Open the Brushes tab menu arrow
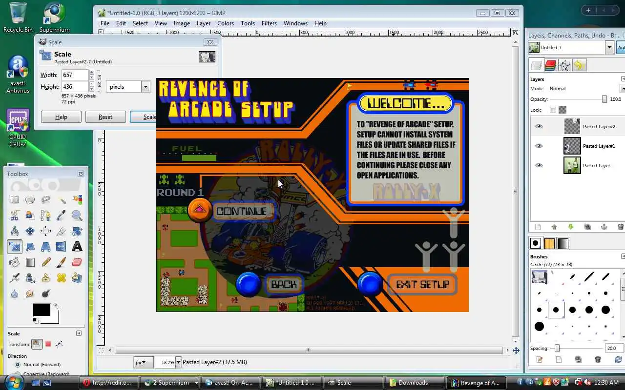The image size is (625, 390). click(623, 256)
